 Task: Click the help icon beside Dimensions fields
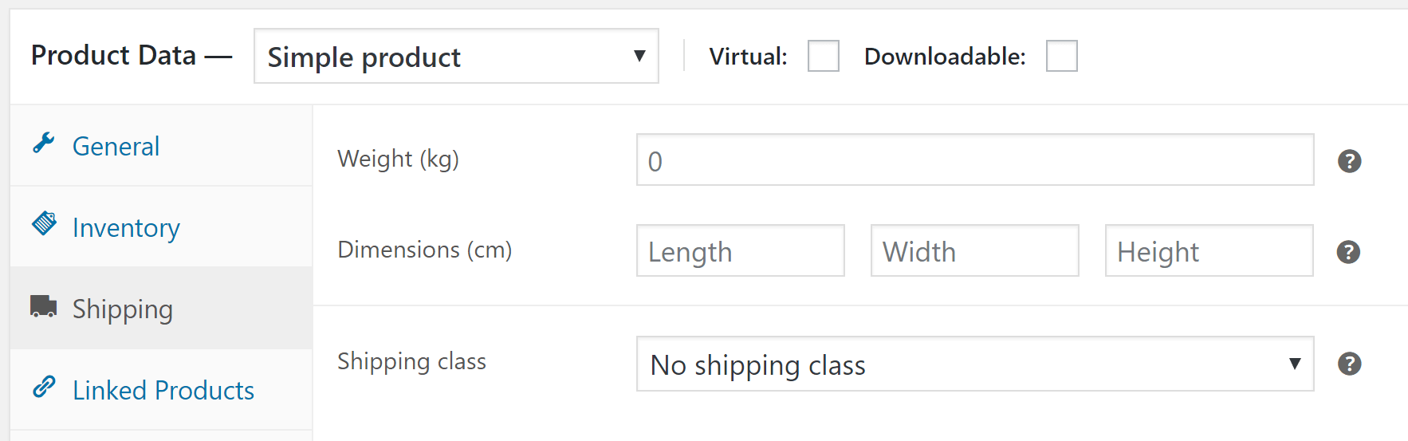pyautogui.click(x=1348, y=252)
